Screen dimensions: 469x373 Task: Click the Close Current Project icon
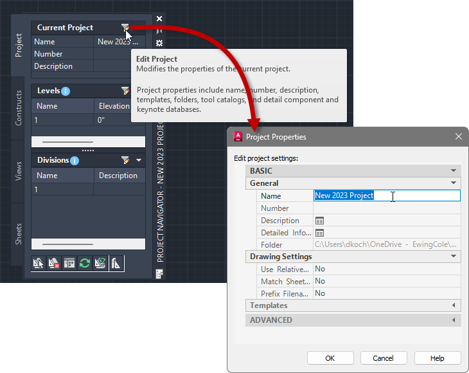tap(54, 264)
